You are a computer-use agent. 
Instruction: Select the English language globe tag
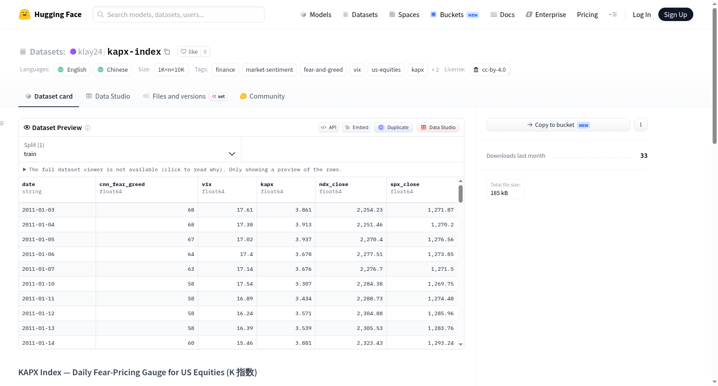click(x=72, y=69)
